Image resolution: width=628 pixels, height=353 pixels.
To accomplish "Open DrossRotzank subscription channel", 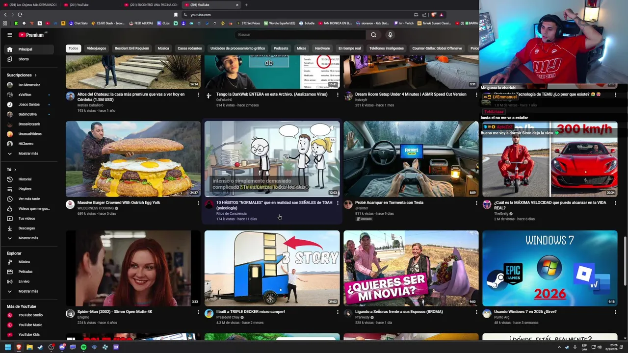I will pyautogui.click(x=29, y=124).
